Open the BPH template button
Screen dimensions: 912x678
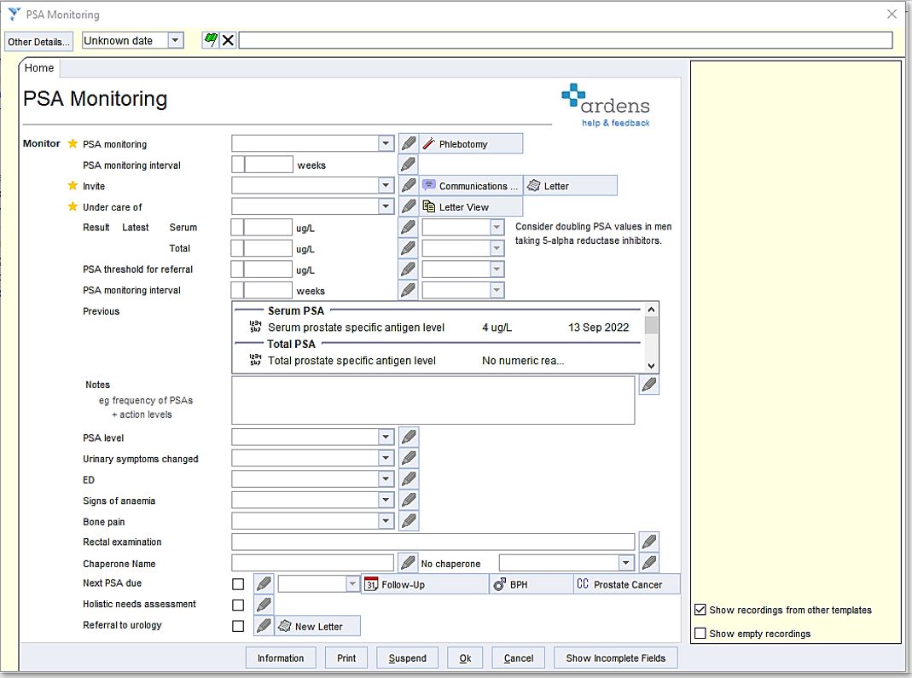[x=532, y=584]
